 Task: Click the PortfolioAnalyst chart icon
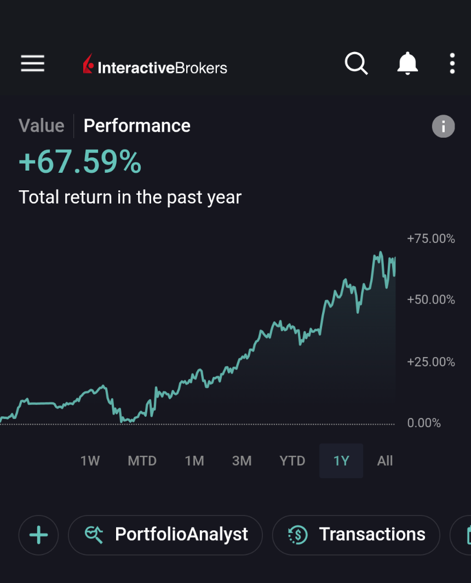coord(94,535)
